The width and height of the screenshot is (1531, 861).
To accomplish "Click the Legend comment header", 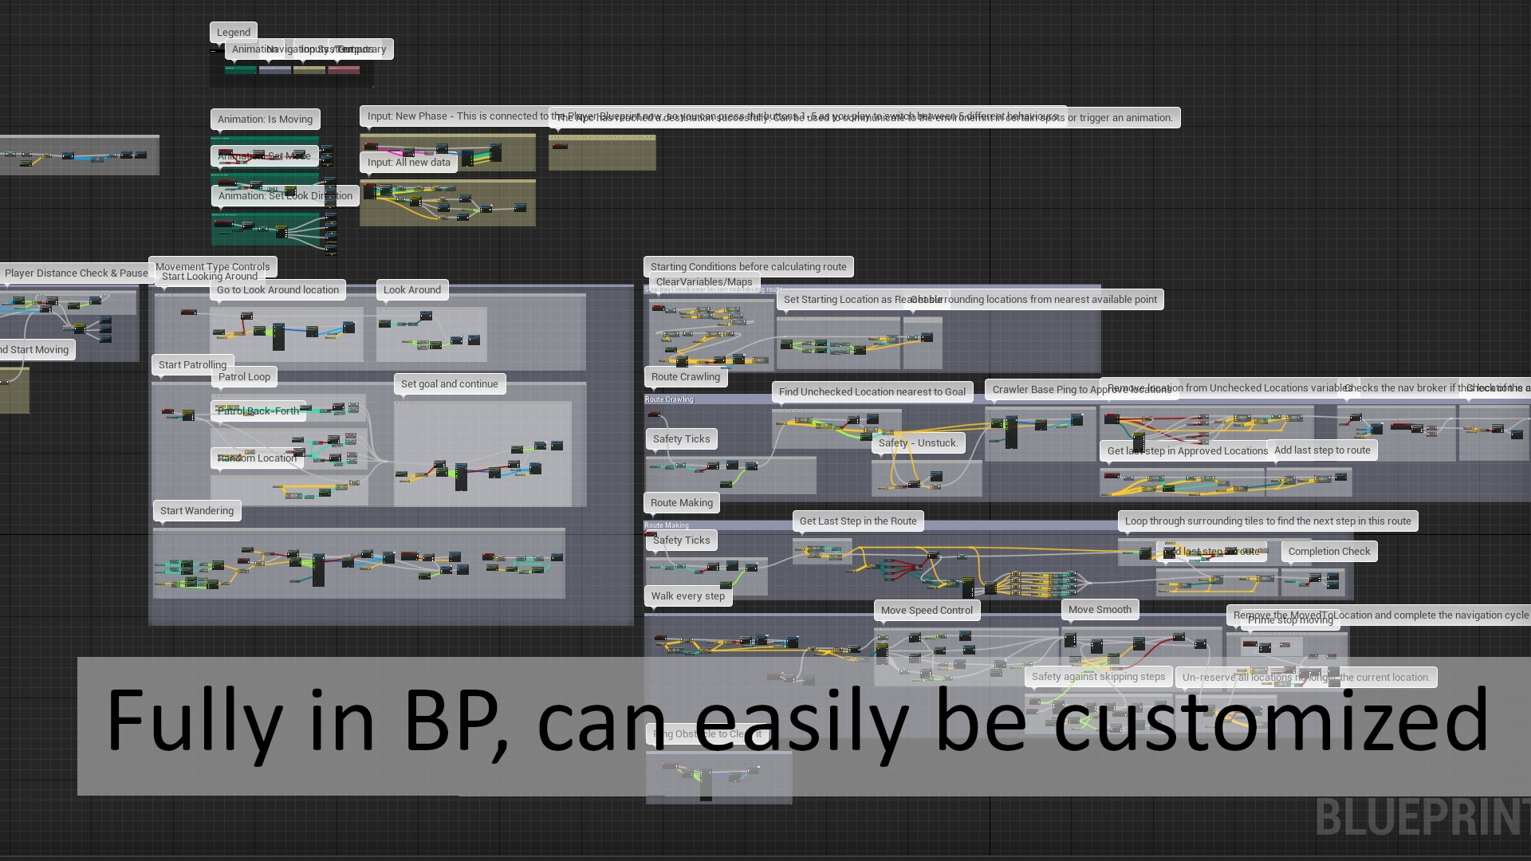I will click(x=234, y=32).
